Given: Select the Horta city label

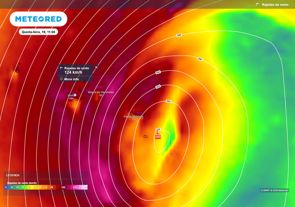Looking at the screenshot, I should pyautogui.click(x=71, y=95).
